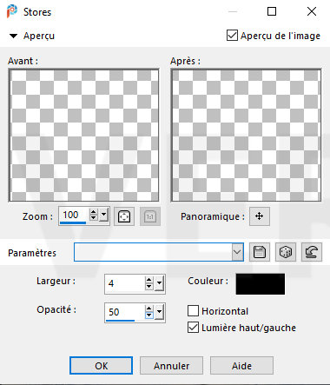330x385 pixels.
Task: Click the Opacité field showing 50
Action: point(124,312)
